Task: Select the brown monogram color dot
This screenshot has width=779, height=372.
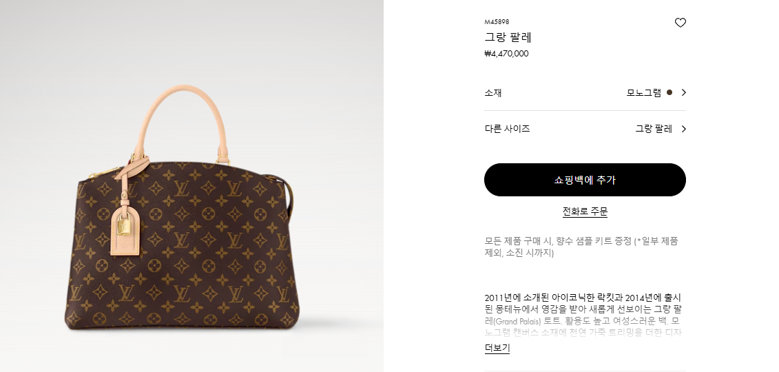Action: tap(669, 92)
